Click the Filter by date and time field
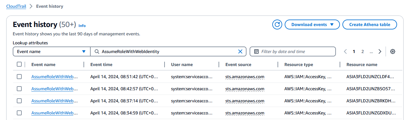407x120 pixels. pos(293,51)
